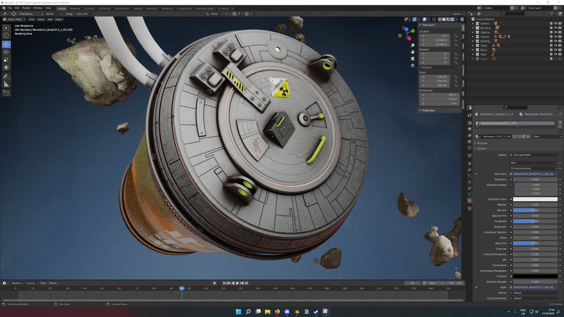Select the Add Cube tool

pos(6,93)
